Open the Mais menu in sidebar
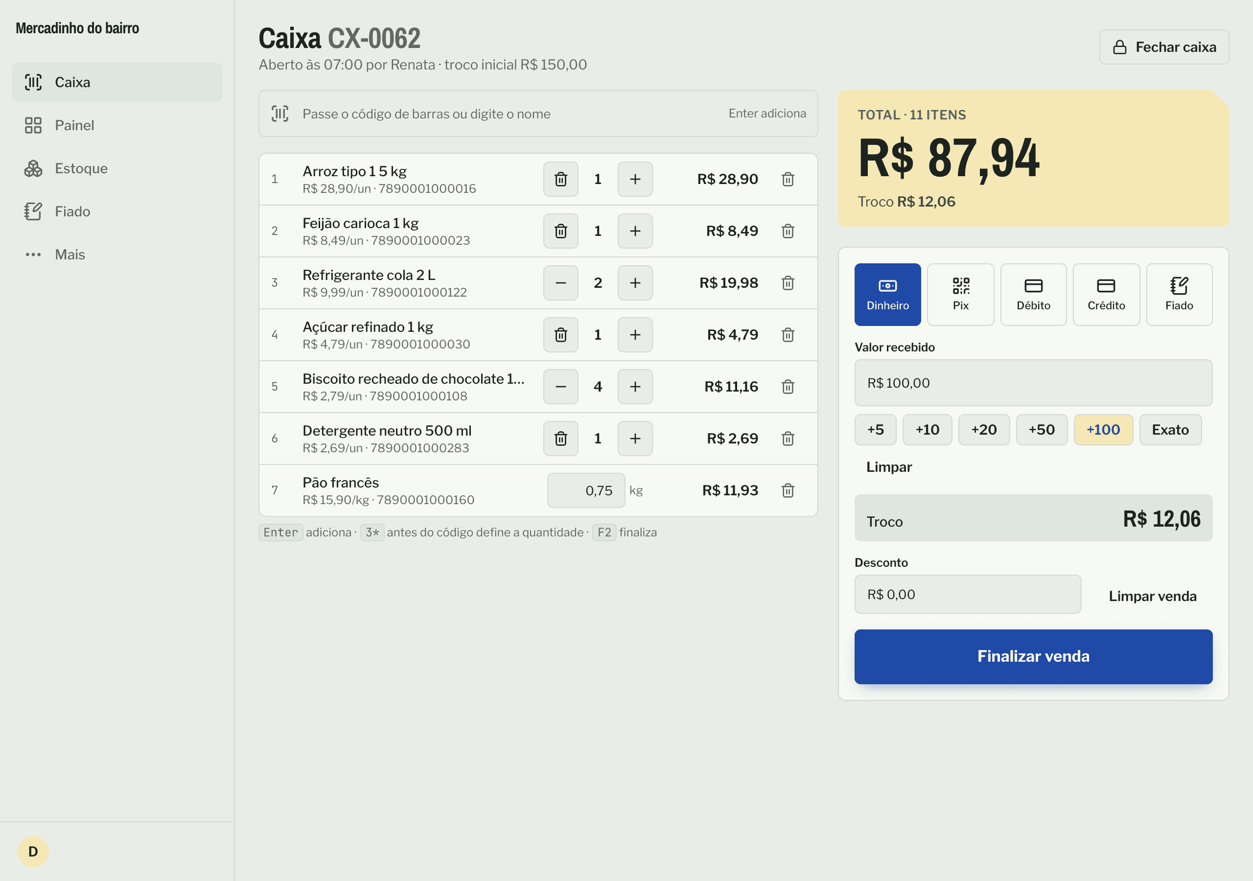 click(x=117, y=255)
